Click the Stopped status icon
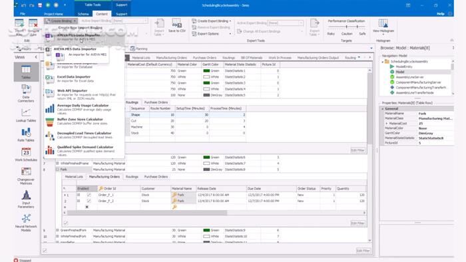Viewport: 466px width, 262px height. pos(16,260)
